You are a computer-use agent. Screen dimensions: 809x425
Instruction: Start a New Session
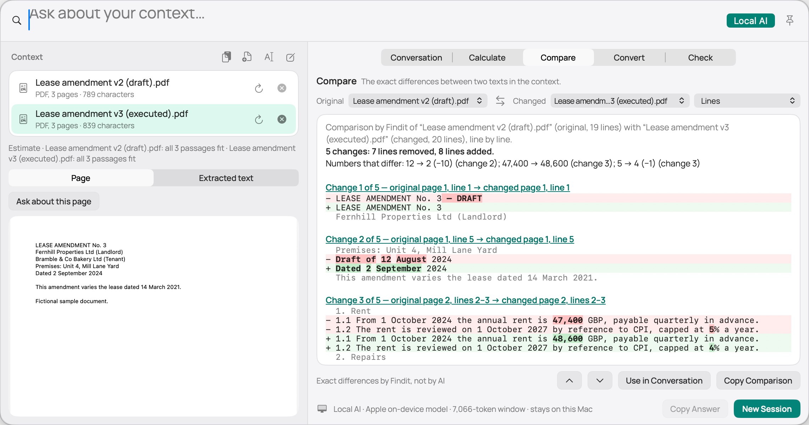(767, 409)
